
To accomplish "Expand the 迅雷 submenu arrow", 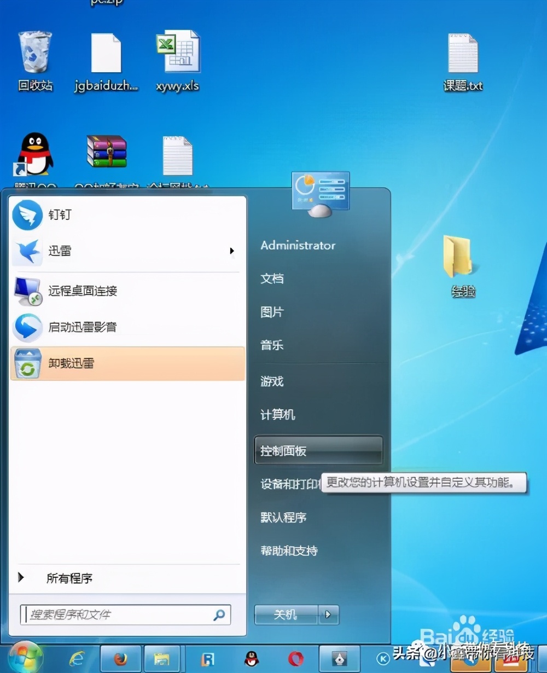I will click(x=232, y=251).
